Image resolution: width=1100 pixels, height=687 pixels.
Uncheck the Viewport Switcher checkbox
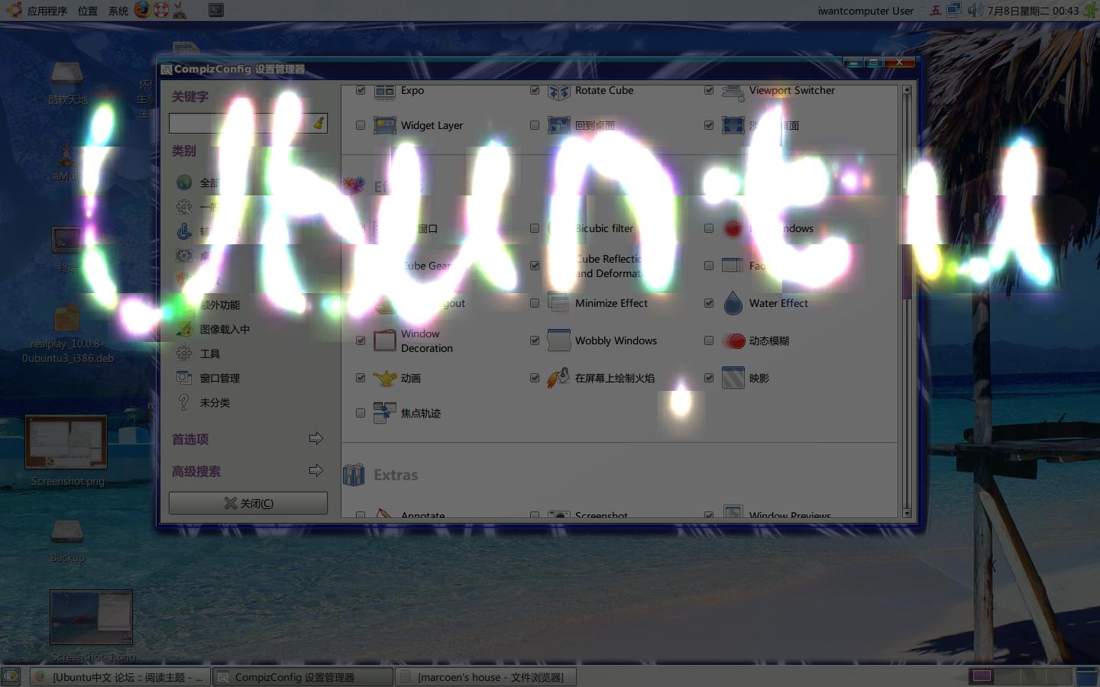pyautogui.click(x=709, y=90)
